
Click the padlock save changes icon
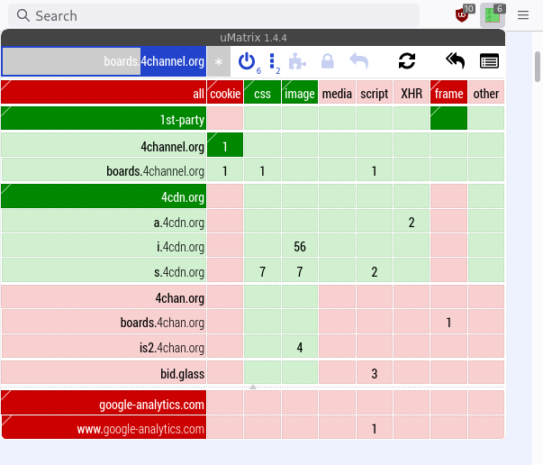pos(327,61)
